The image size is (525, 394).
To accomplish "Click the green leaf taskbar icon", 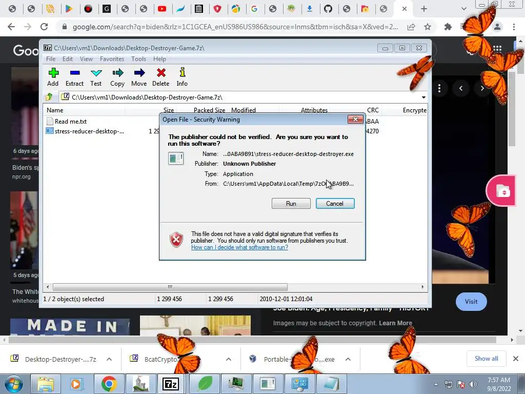I will [204, 384].
